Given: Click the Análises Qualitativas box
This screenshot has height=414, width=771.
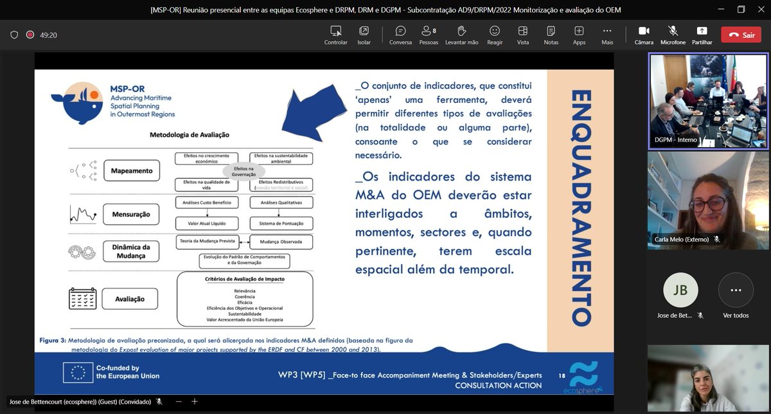Looking at the screenshot, I should point(281,203).
